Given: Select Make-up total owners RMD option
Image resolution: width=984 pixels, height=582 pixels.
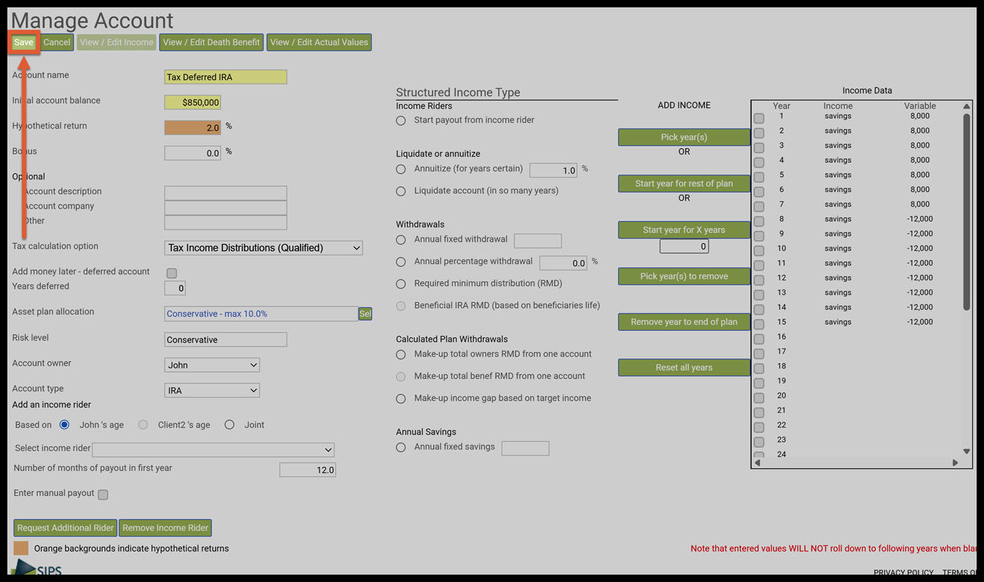Looking at the screenshot, I should click(x=401, y=354).
